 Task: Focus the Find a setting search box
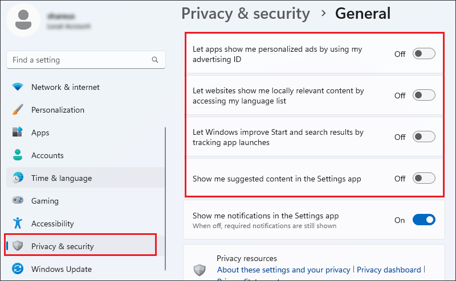point(86,60)
